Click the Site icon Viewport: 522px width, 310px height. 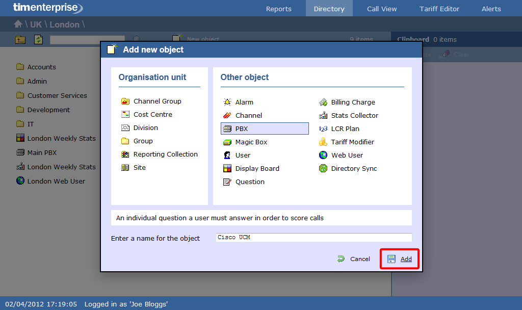(125, 168)
